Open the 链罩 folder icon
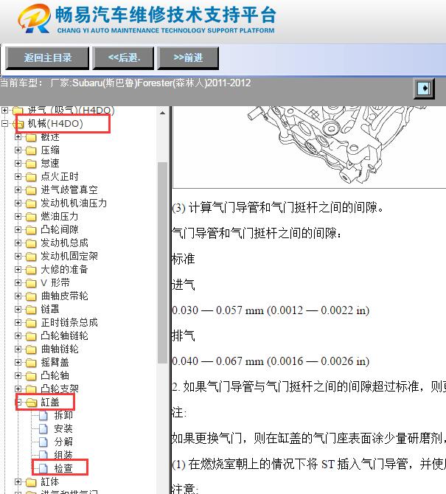 pos(31,310)
